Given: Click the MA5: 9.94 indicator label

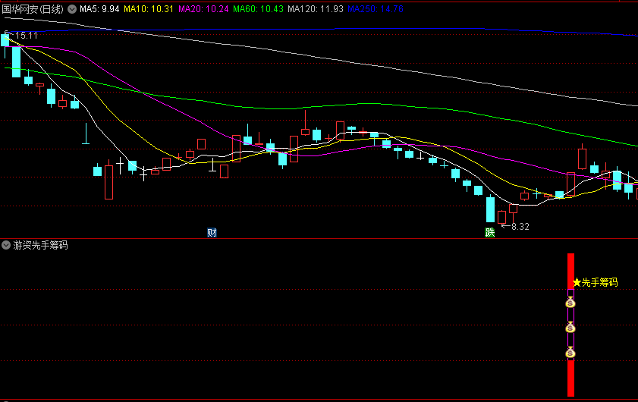Looking at the screenshot, I should pyautogui.click(x=99, y=9).
